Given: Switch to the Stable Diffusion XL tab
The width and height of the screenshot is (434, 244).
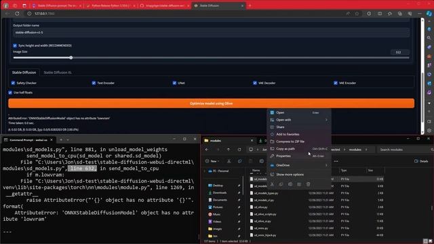Looking at the screenshot, I should point(58,73).
